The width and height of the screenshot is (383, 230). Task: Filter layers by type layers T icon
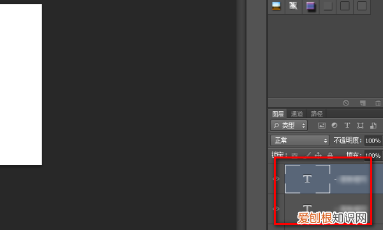tap(347, 125)
